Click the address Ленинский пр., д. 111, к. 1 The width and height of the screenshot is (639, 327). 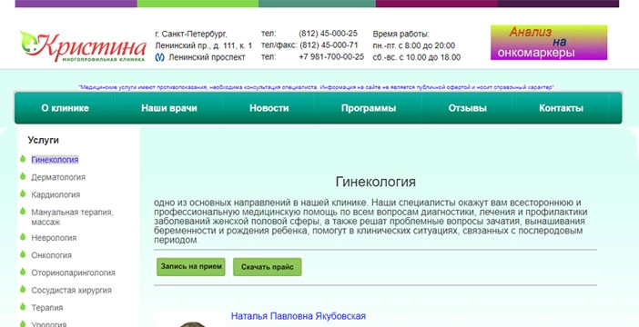[x=204, y=45]
